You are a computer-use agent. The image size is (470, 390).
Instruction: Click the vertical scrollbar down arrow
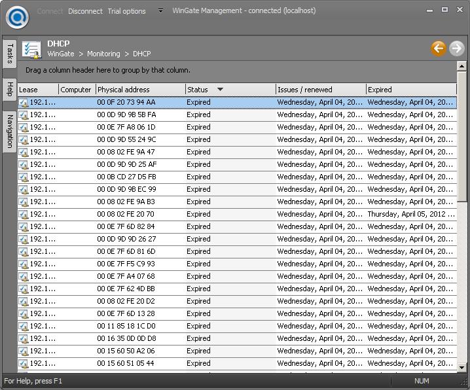(461, 367)
